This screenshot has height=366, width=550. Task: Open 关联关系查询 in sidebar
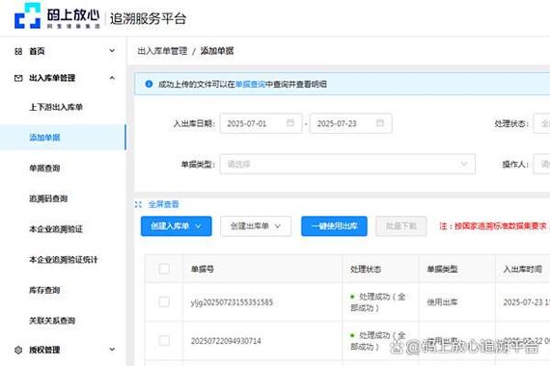pos(52,321)
